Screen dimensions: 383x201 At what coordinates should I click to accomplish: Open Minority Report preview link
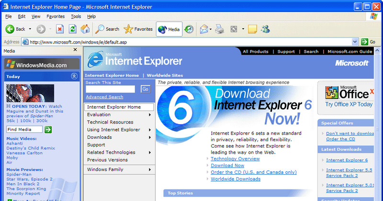click(x=23, y=193)
